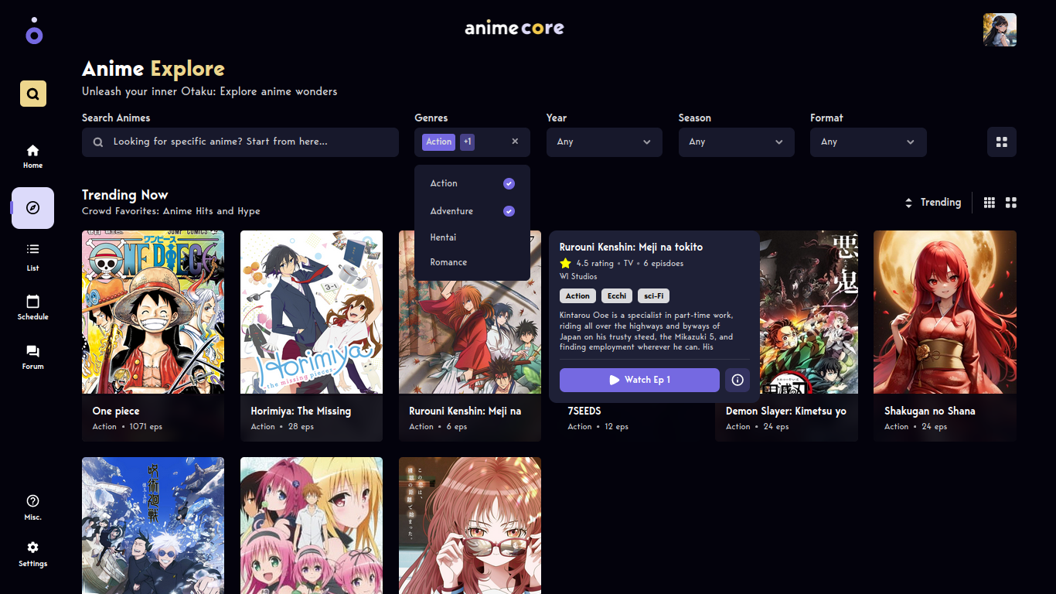Open the pink-haired girls poster in the second row
The image size is (1056, 594).
coord(312,525)
